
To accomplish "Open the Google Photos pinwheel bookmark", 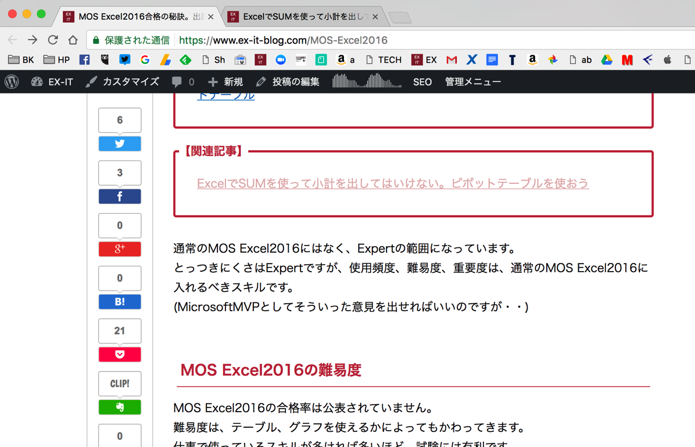I will (x=552, y=60).
